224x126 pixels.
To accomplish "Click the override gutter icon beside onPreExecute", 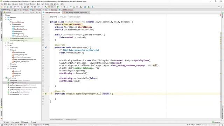I will [x=46, y=48].
